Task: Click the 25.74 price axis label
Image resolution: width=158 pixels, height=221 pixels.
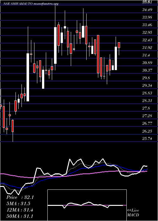Action: tap(147, 139)
